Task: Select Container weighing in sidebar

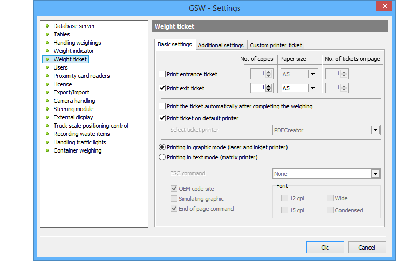Action: pyautogui.click(x=77, y=150)
